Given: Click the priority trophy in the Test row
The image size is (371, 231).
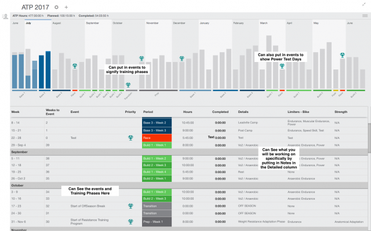Looking at the screenshot, I should pos(130,138).
